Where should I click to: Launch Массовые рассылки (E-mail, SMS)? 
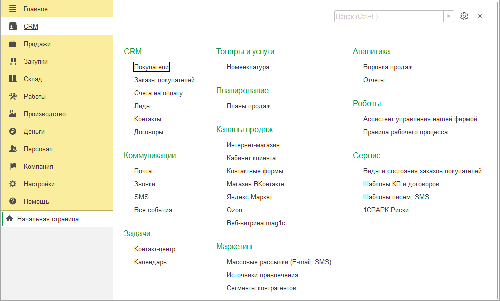tap(279, 262)
